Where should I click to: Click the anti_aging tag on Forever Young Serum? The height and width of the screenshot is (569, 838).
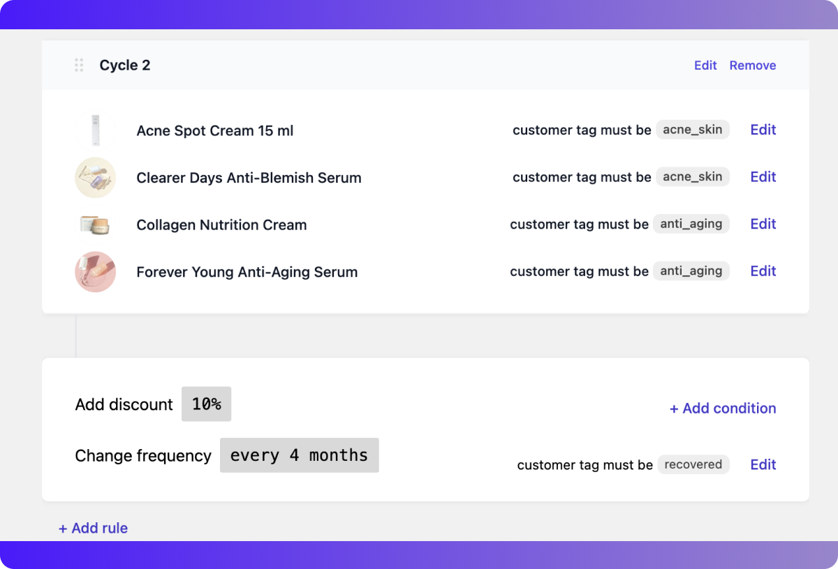pyautogui.click(x=691, y=271)
